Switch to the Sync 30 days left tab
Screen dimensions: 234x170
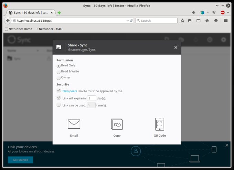(31, 13)
